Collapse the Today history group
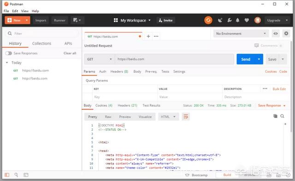The height and width of the screenshot is (181, 295). (7, 63)
